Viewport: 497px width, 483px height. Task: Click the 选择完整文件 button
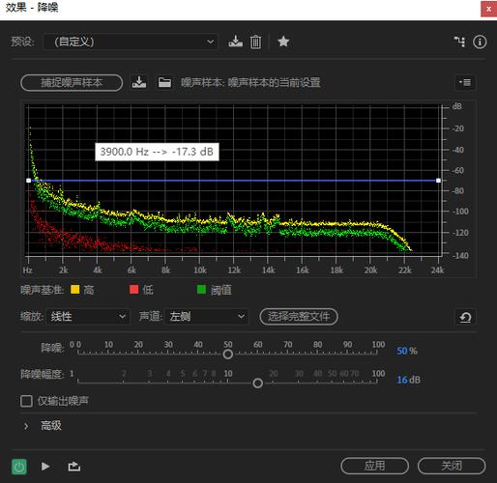299,317
